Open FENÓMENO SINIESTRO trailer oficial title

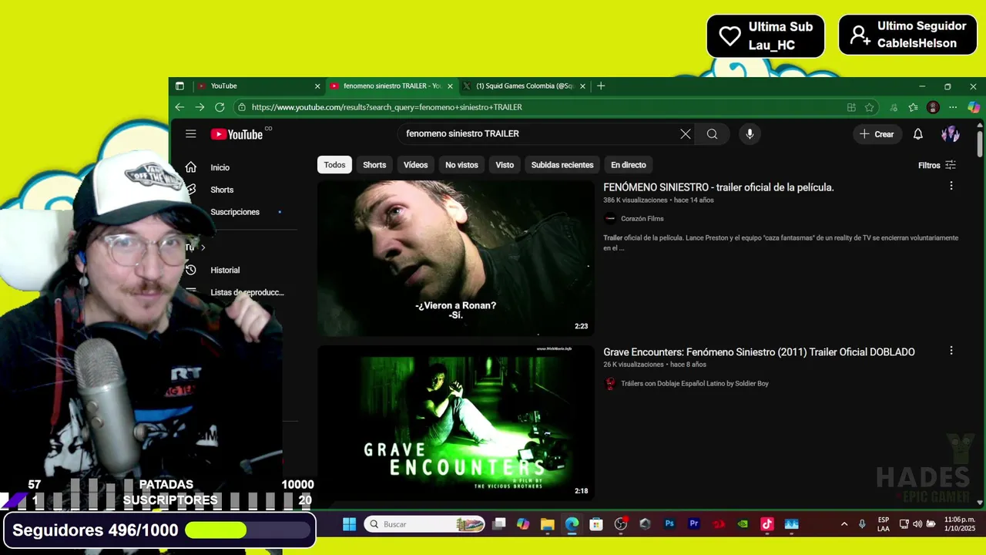[719, 187]
